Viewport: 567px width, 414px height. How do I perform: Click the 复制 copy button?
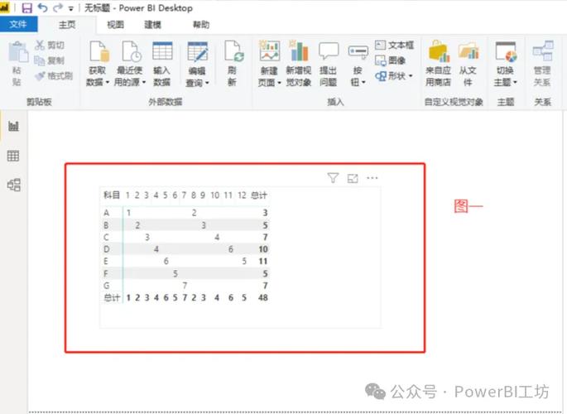click(50, 60)
